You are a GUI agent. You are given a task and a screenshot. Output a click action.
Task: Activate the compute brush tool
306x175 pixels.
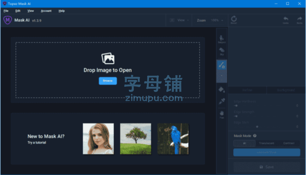221,65
